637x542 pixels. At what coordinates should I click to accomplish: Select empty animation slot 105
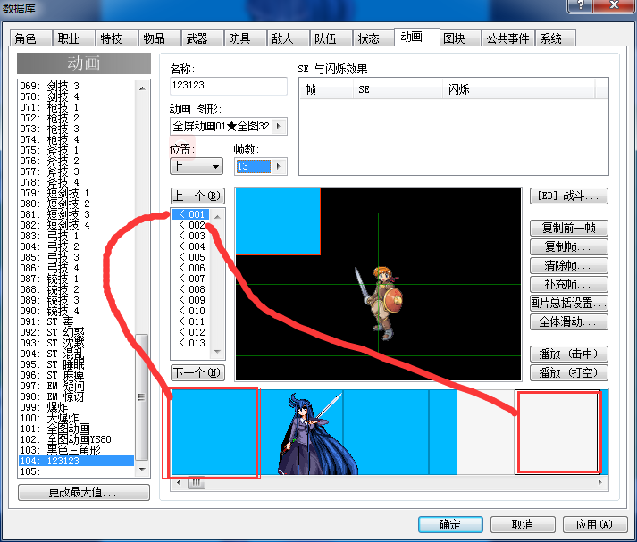coord(76,471)
